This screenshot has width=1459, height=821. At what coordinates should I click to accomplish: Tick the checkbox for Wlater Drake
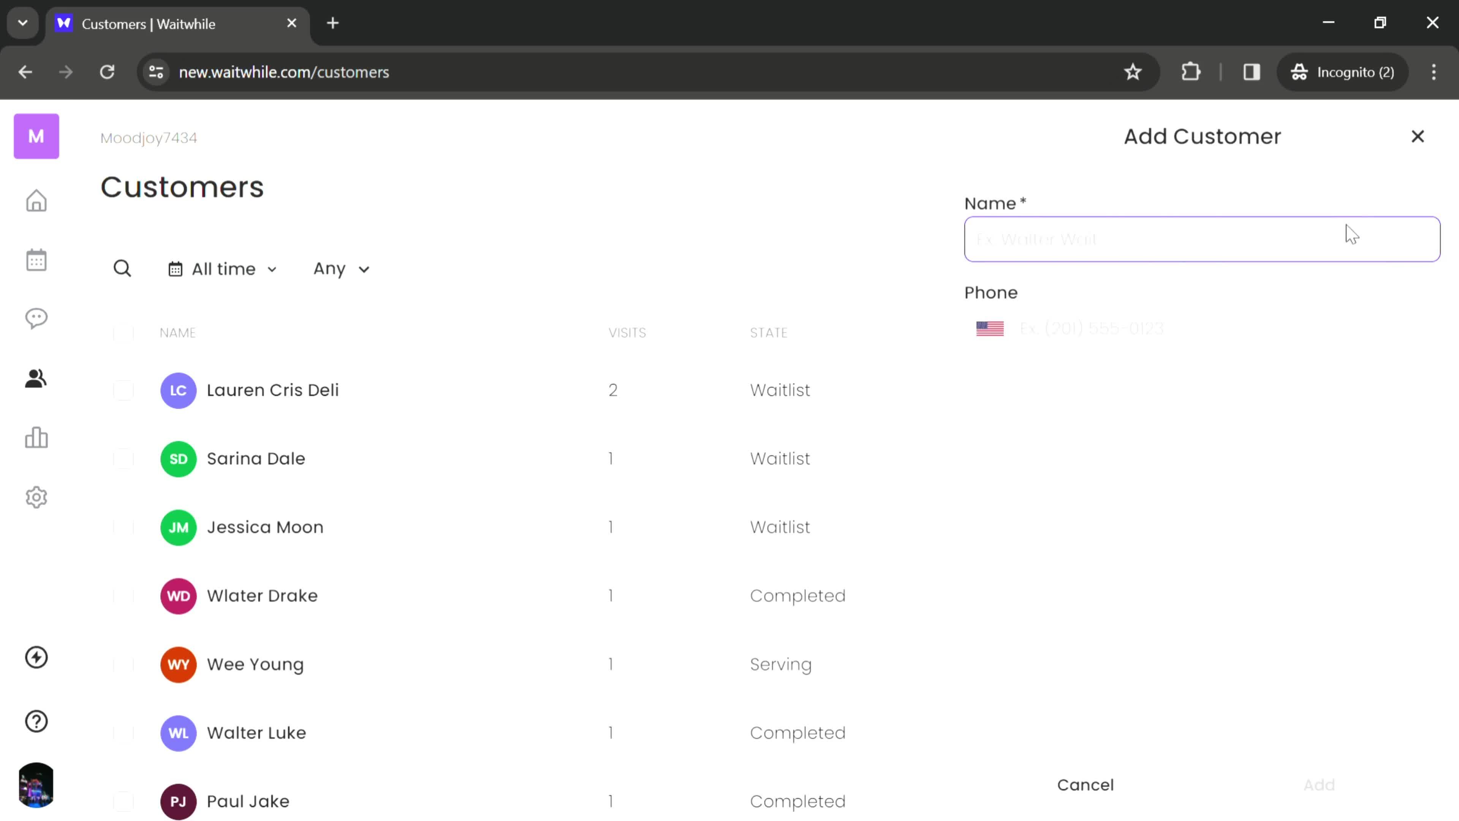[123, 596]
